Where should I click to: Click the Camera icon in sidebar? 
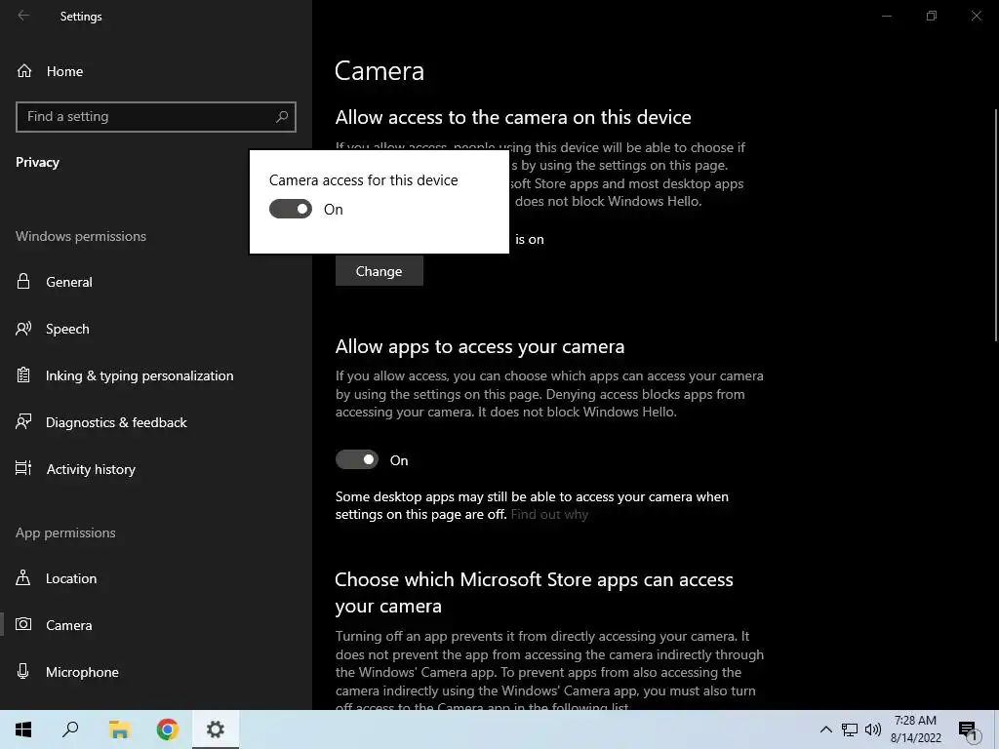(23, 624)
